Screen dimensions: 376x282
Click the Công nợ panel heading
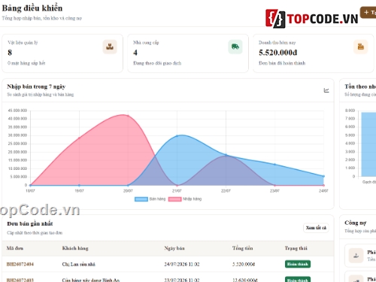pyautogui.click(x=355, y=223)
